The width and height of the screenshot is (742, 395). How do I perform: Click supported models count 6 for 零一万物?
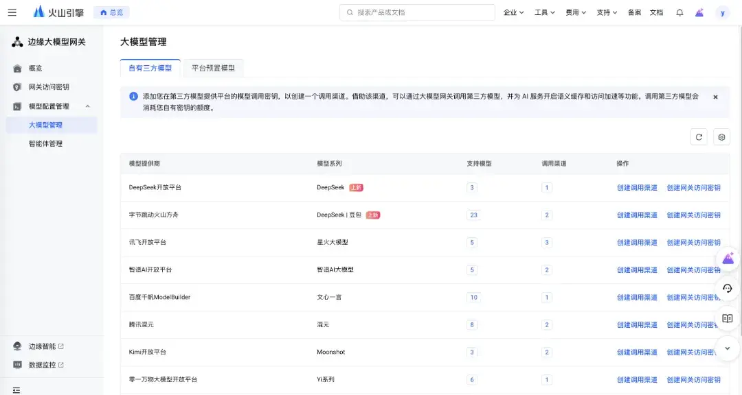(x=472, y=379)
